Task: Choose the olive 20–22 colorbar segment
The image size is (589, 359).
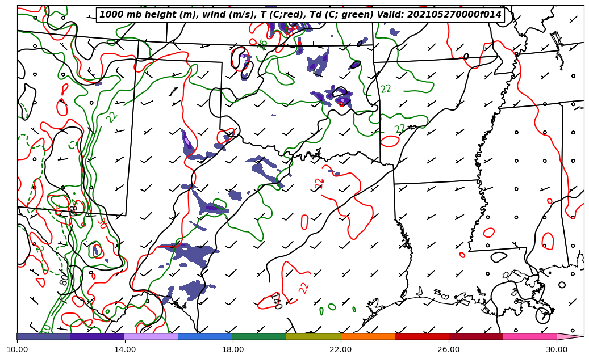Action: [x=314, y=336]
